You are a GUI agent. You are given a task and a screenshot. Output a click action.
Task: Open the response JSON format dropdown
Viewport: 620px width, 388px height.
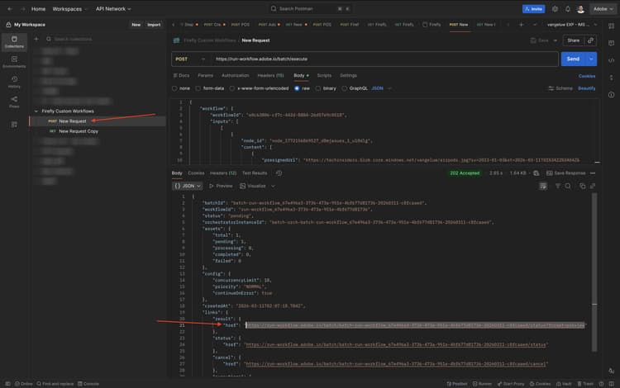pyautogui.click(x=188, y=186)
